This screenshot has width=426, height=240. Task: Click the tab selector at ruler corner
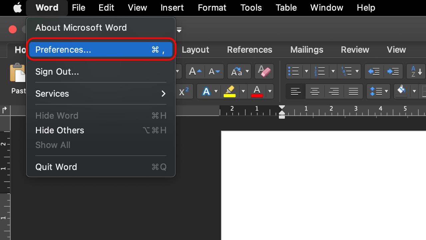(5, 110)
